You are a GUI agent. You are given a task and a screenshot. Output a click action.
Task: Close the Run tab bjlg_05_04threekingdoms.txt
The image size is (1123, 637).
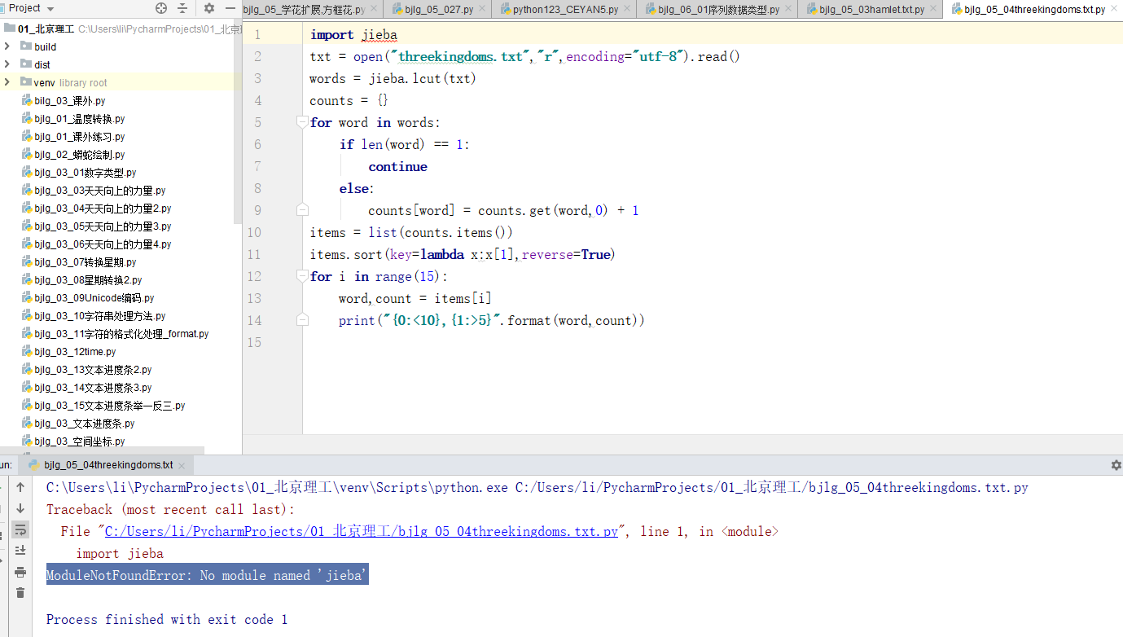[182, 465]
